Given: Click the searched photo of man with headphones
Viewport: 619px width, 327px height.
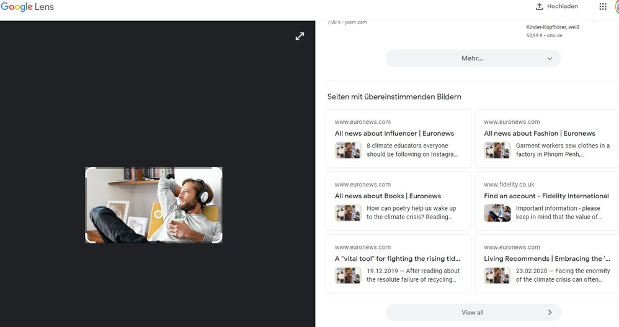Looking at the screenshot, I should [x=154, y=205].
